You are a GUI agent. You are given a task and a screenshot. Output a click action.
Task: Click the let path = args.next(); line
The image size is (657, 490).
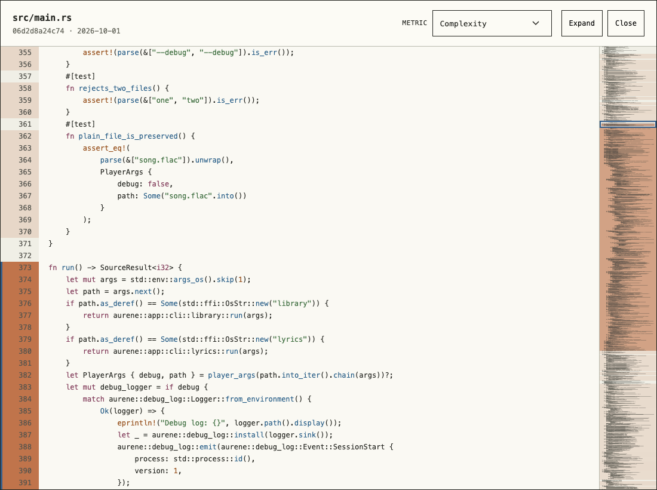[115, 292]
